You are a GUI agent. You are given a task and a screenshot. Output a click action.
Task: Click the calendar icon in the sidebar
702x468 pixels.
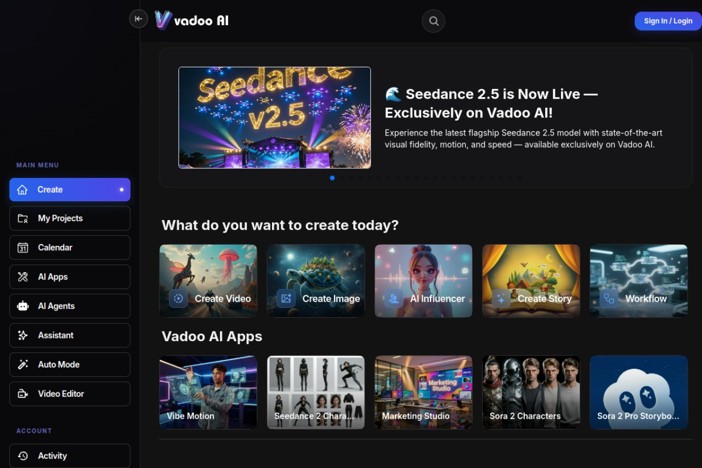click(22, 247)
